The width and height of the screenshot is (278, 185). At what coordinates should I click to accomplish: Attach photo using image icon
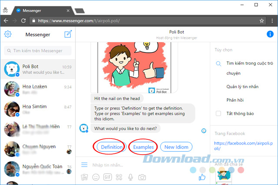84,177
